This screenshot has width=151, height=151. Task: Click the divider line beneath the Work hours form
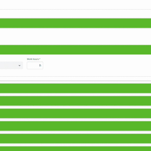(75, 77)
